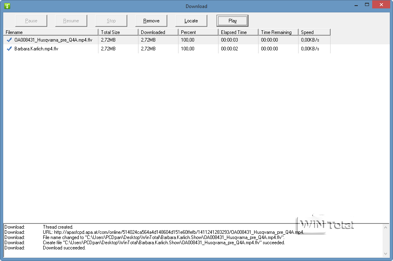Click log scrollbar up arrow
This screenshot has height=261, width=393.
click(x=385, y=227)
